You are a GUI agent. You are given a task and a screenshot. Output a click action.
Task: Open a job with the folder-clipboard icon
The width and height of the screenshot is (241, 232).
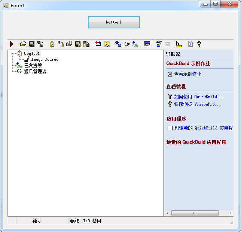69,44
